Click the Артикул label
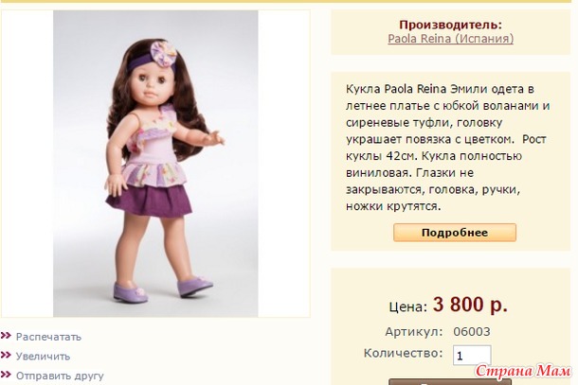The width and height of the screenshot is (578, 385). (x=413, y=332)
